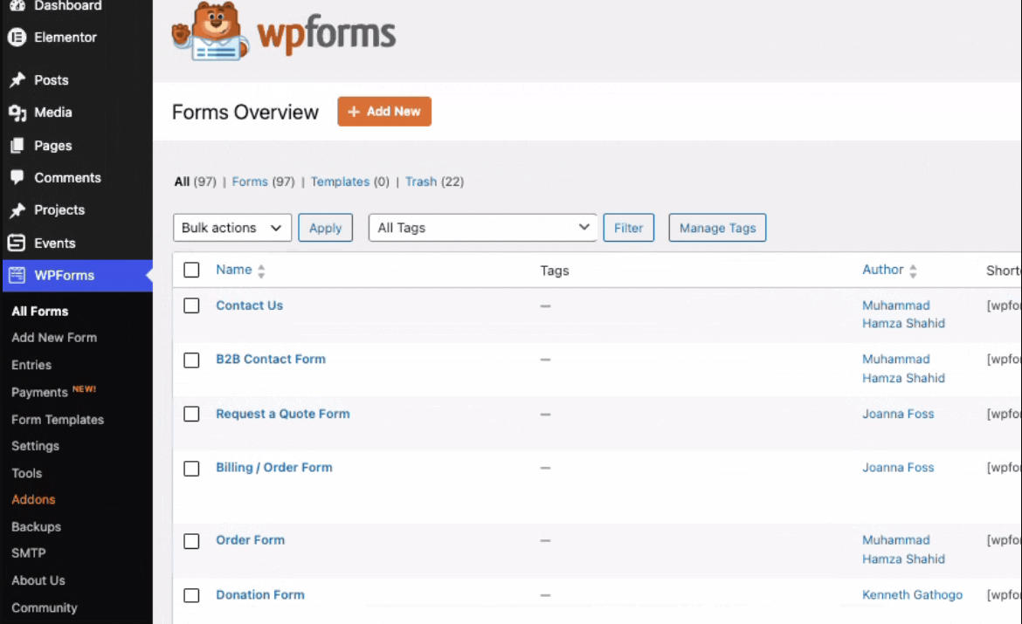
Task: Click the Comments speech bubble icon
Action: (x=17, y=177)
